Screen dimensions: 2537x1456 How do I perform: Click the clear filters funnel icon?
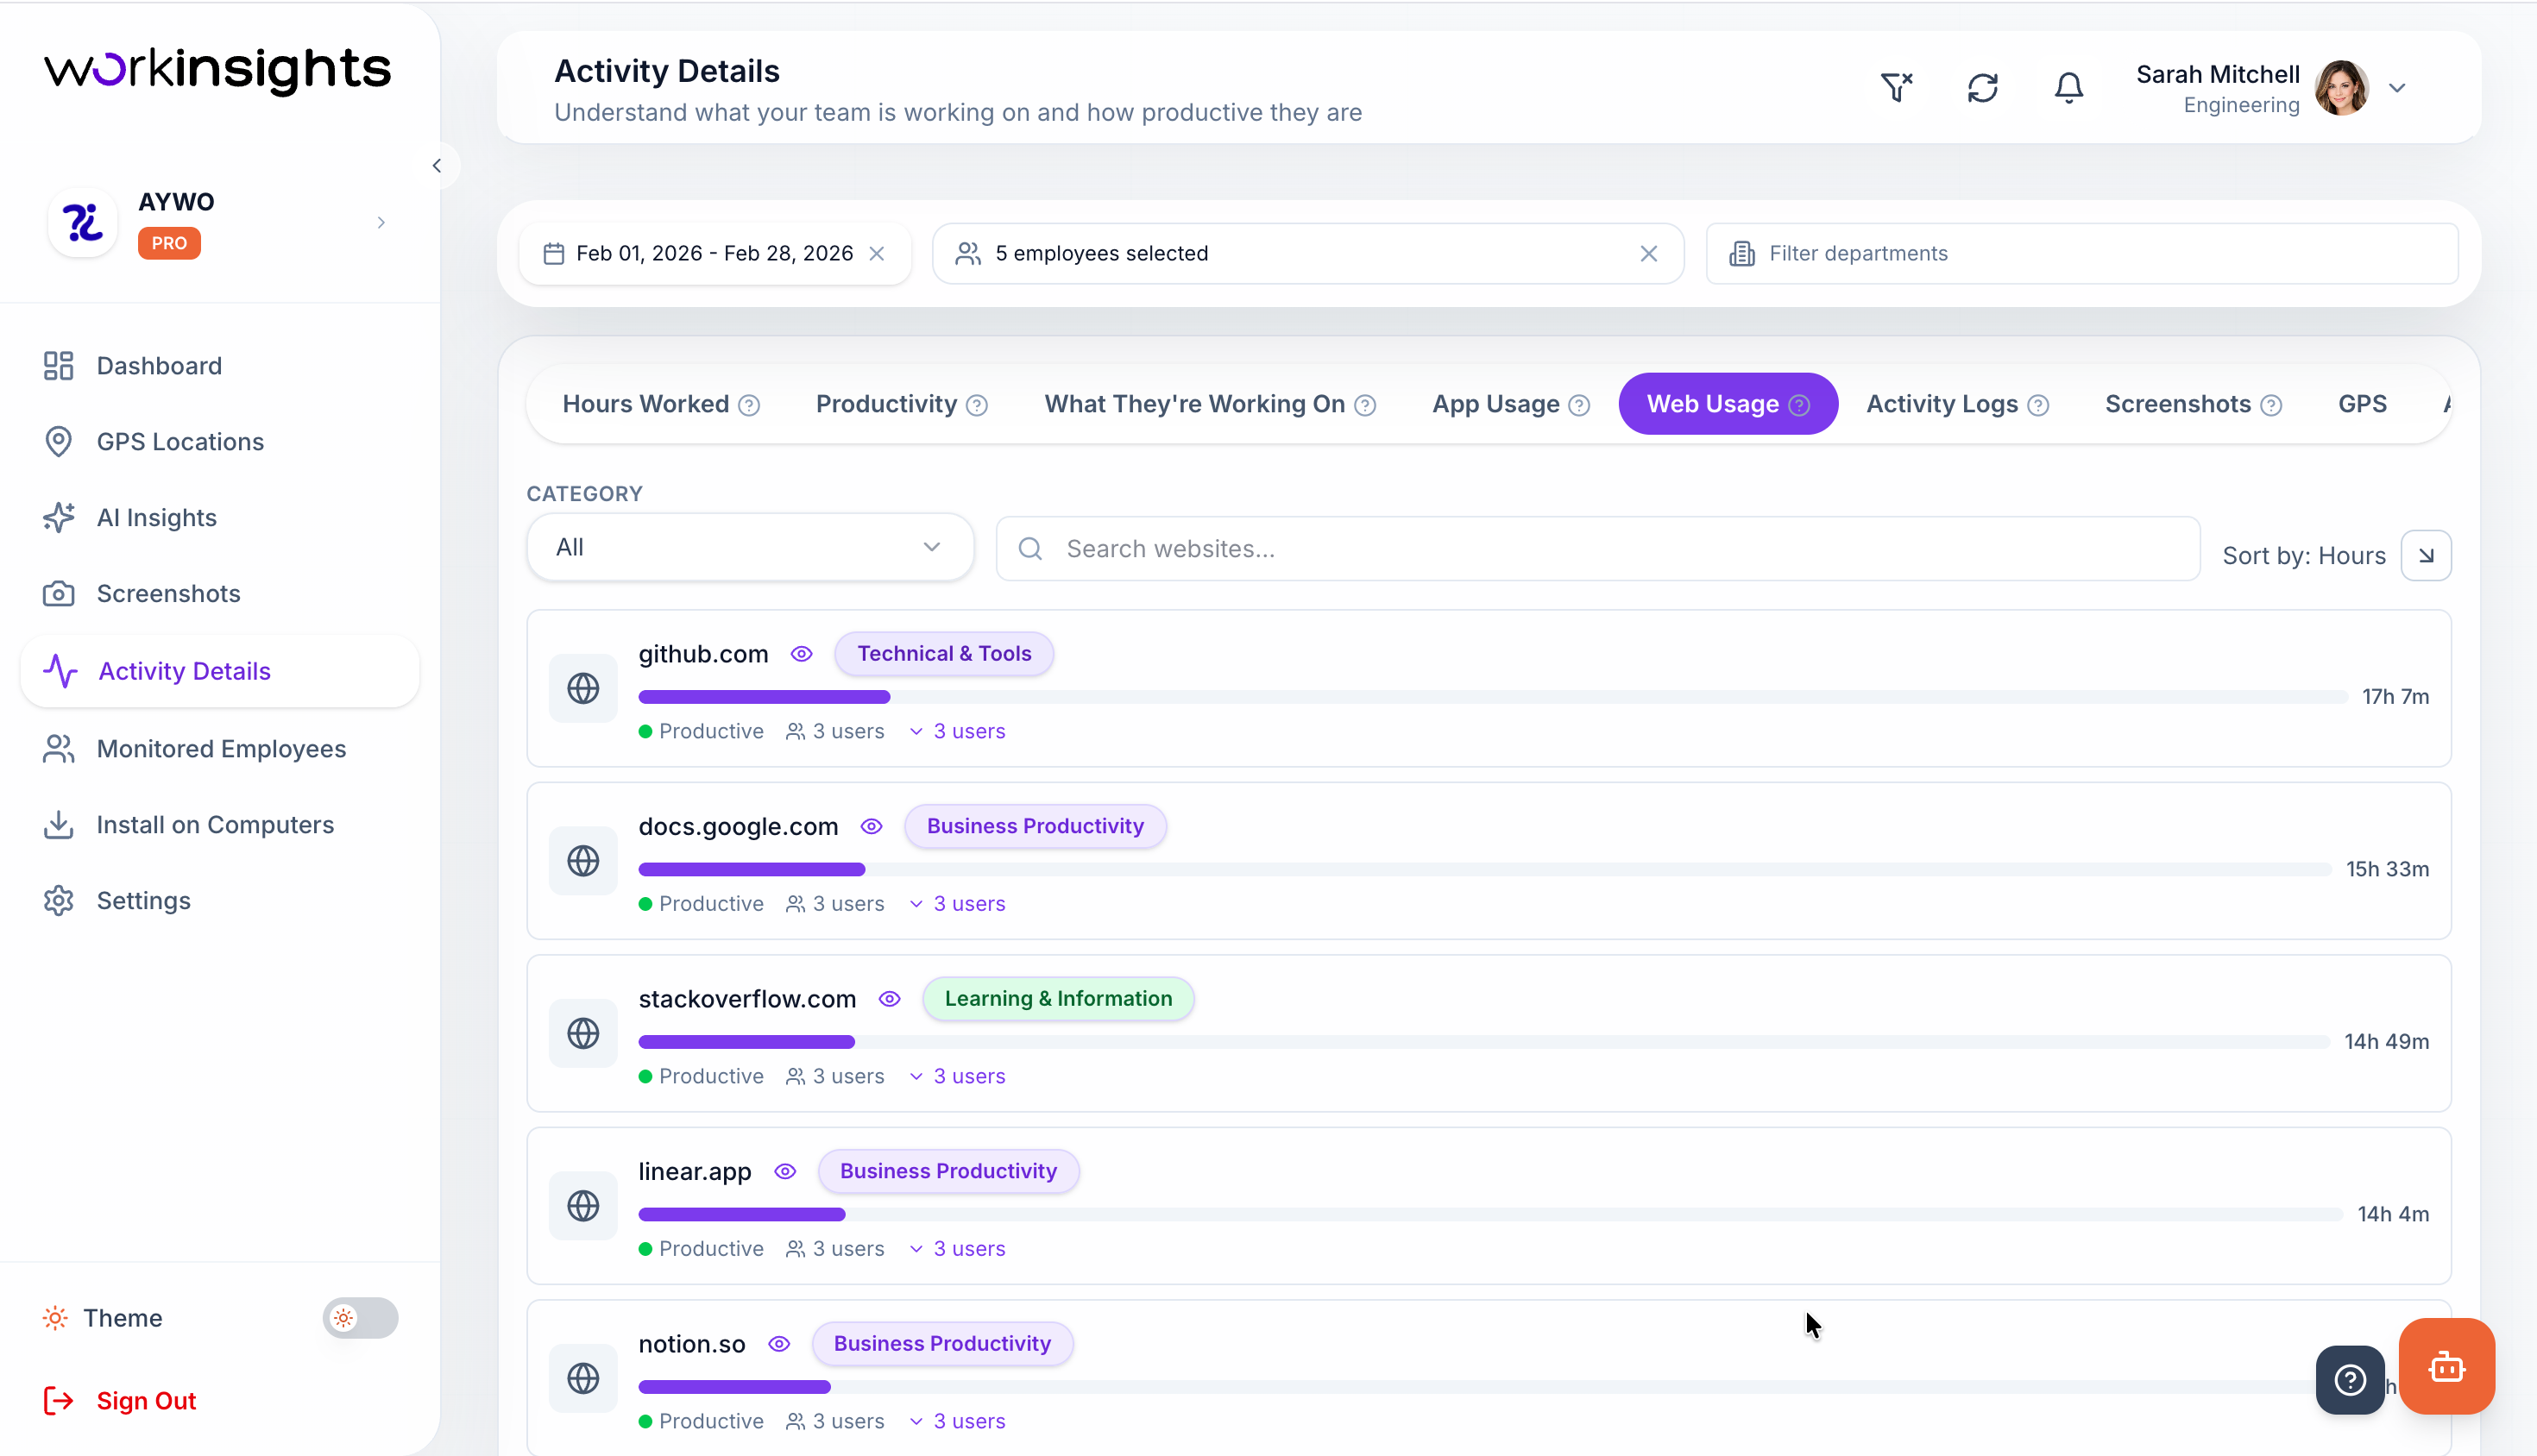pyautogui.click(x=1896, y=88)
